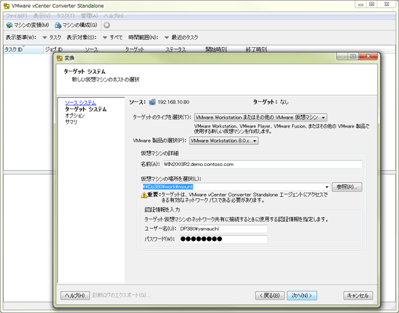Click the 次へ(N) > button

[x=302, y=295]
